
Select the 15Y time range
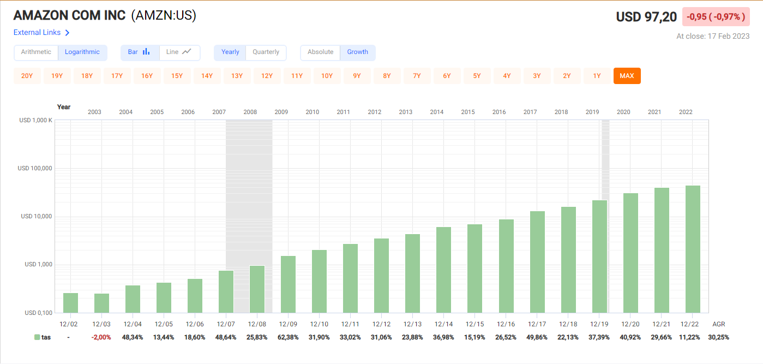click(177, 76)
